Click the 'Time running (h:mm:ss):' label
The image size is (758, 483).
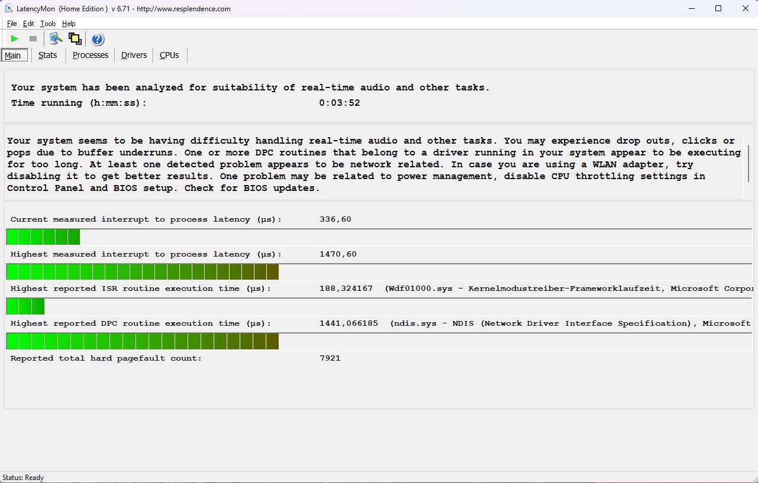click(79, 103)
